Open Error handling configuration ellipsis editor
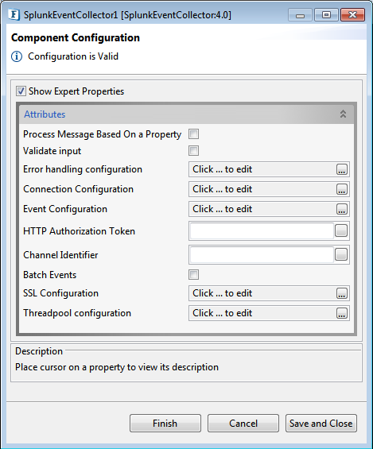The image size is (373, 449). (341, 169)
